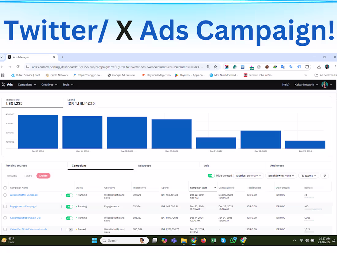This screenshot has width=337, height=253.
Task: Open Firefox from the taskbar
Action: click(x=203, y=240)
